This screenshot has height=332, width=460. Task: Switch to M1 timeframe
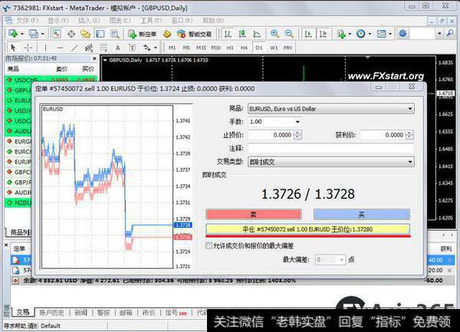click(x=172, y=48)
